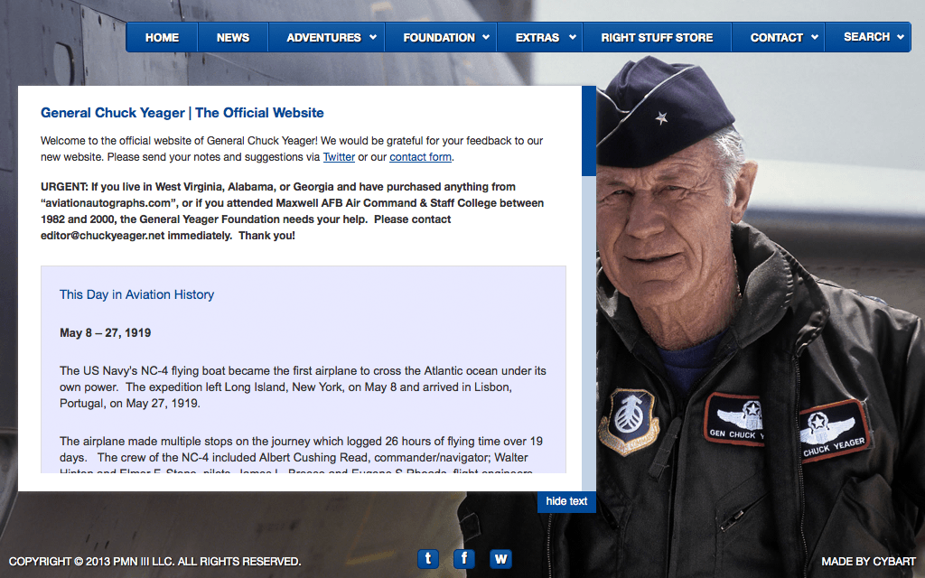Open the Extras dropdown arrow
The height and width of the screenshot is (578, 925).
coord(570,37)
